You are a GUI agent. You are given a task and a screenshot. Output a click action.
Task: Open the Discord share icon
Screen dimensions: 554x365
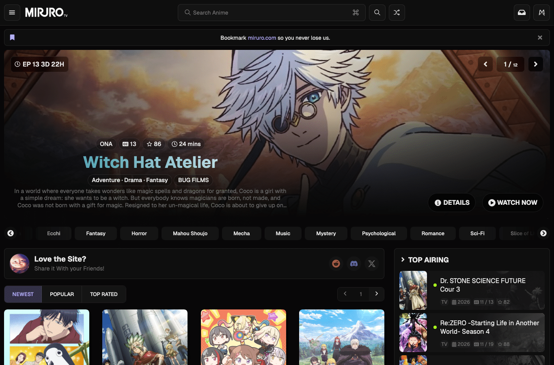(x=354, y=264)
